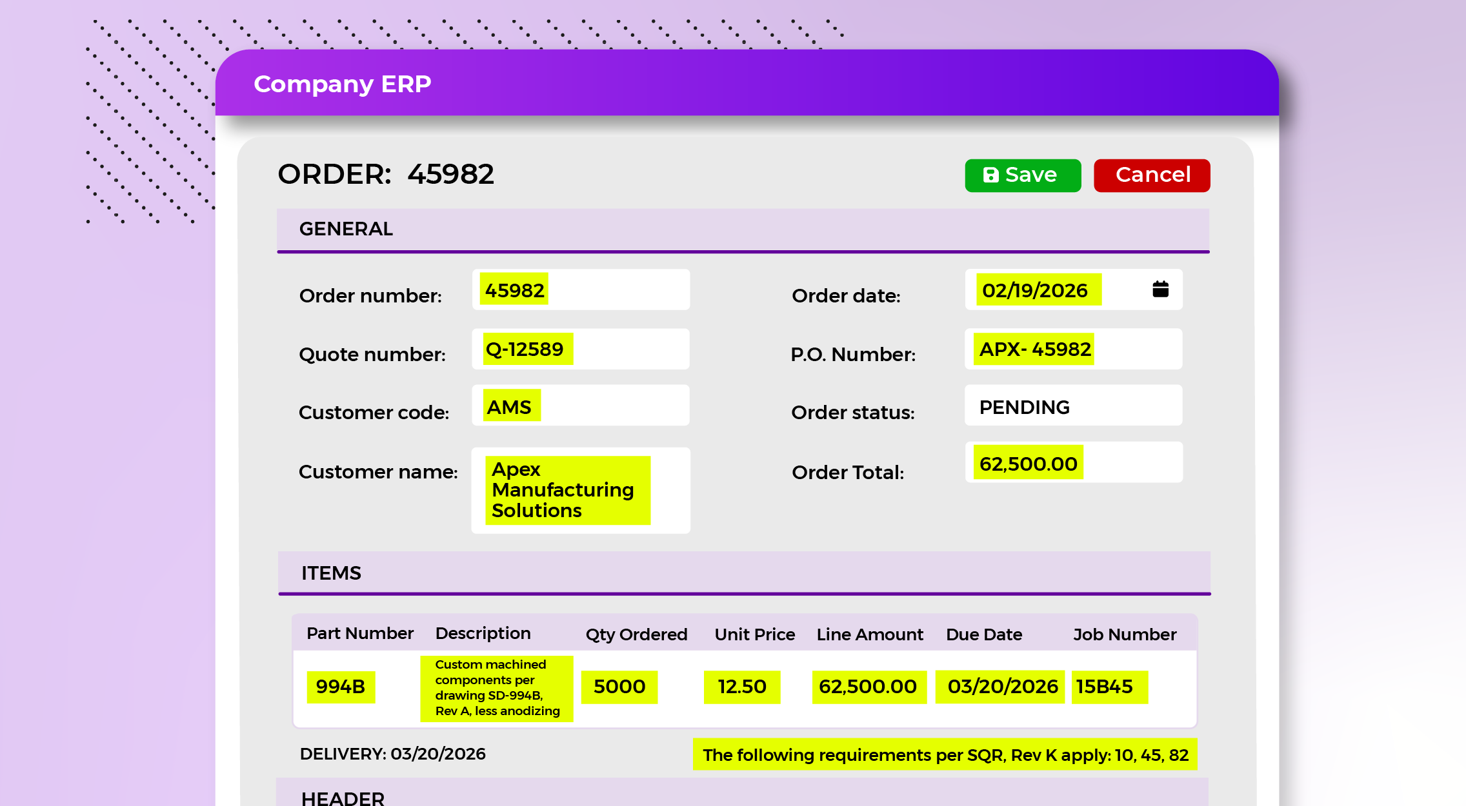Screen dimensions: 1466x806
Task: Open the calendar icon beside Order date
Action: pos(1160,290)
